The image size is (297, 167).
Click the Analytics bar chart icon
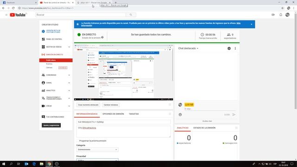pyautogui.click(x=43, y=90)
